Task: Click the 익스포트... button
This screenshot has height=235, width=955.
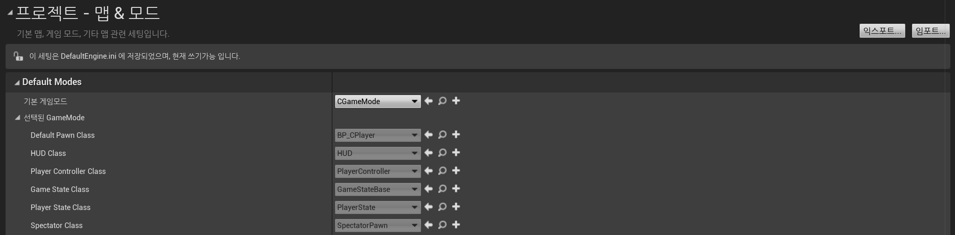Action: pyautogui.click(x=882, y=31)
